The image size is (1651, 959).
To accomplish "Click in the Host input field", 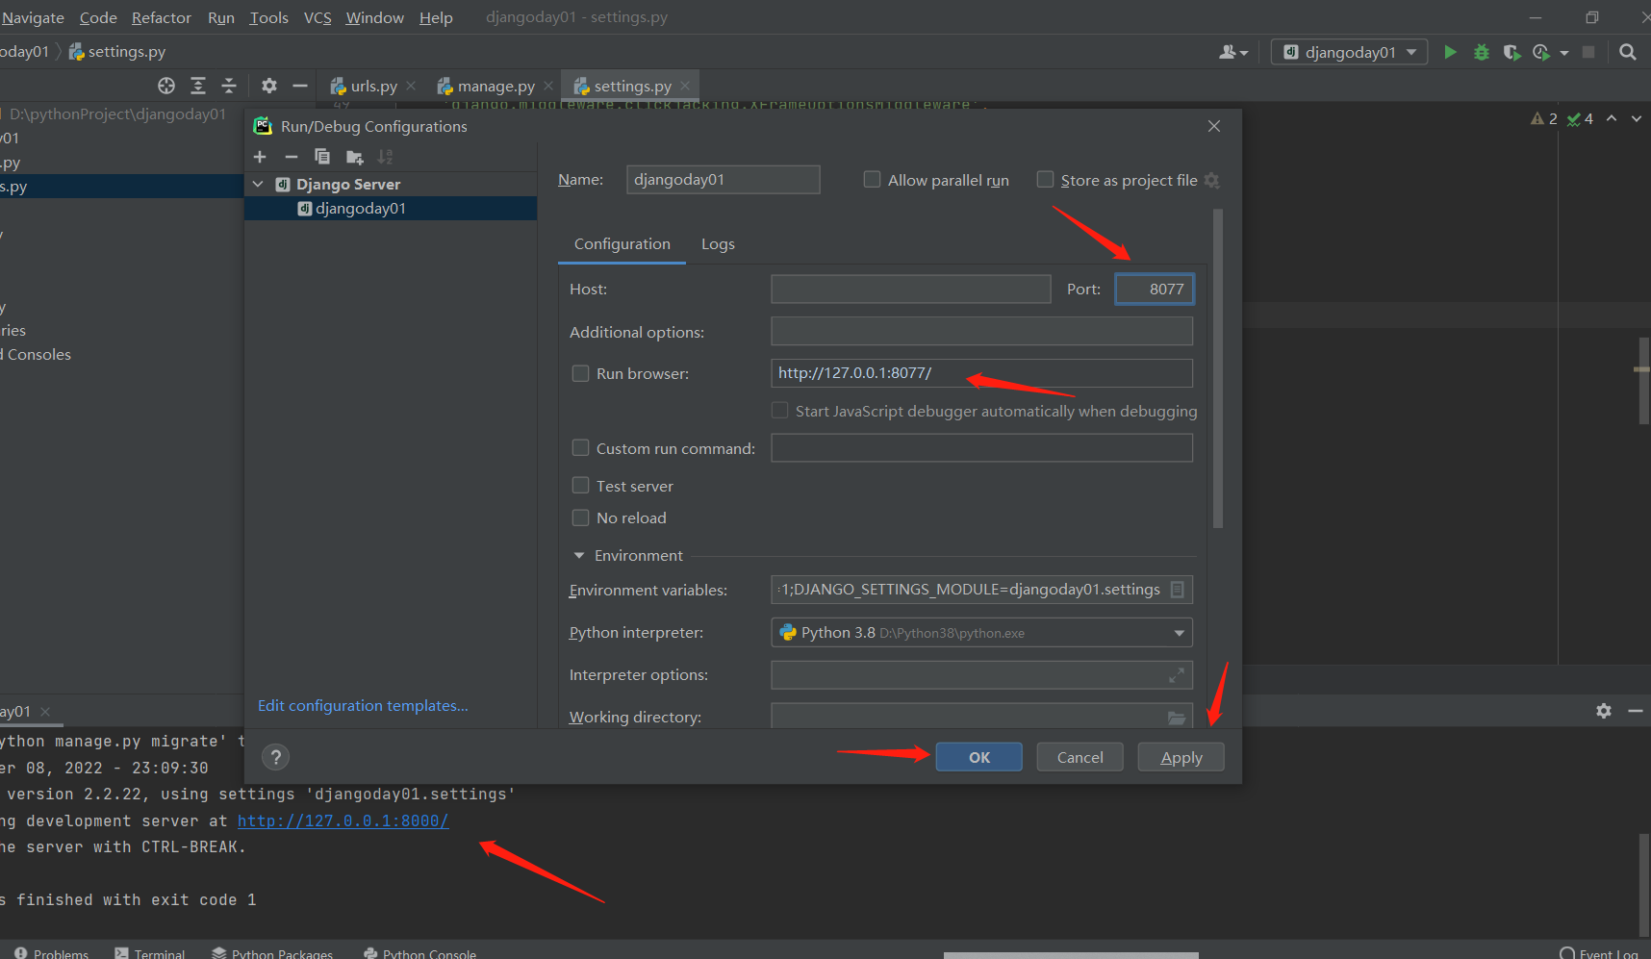I will tap(911, 290).
